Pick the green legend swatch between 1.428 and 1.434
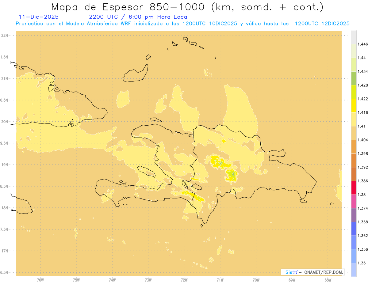Screen dimensions: 368x284 tap(354, 78)
